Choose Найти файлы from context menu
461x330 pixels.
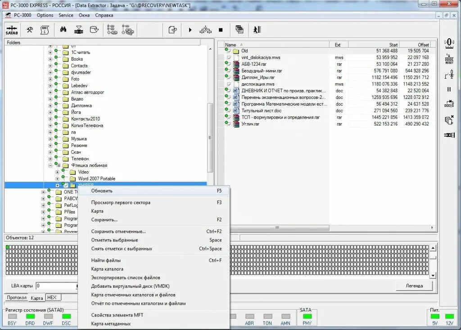click(154, 260)
